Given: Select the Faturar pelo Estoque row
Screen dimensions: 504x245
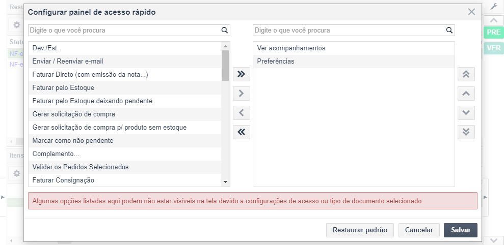Looking at the screenshot, I should point(125,88).
